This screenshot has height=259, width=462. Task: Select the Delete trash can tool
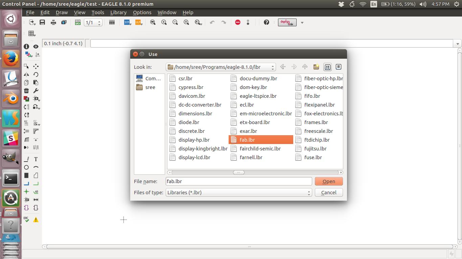26,91
